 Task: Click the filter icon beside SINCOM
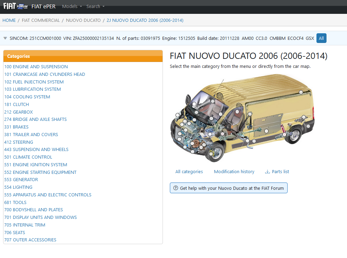(5, 38)
